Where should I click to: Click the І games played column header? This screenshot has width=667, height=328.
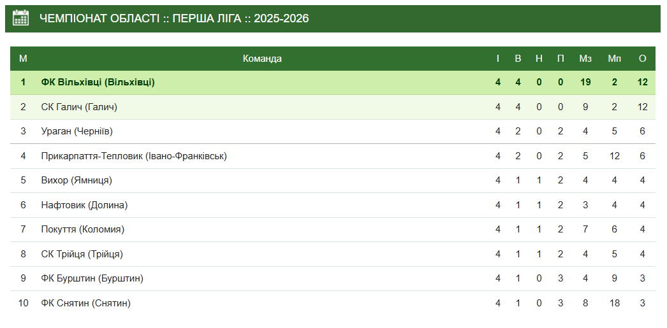[498, 59]
